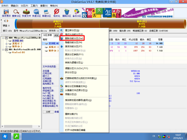The width and height of the screenshot is (187, 140).
Task: Choose 打开16进制扇区编辑 from context menu
Action: coord(84,130)
